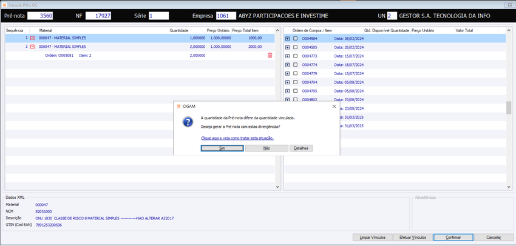Image resolution: width=516 pixels, height=246 pixels.
Task: Click Sim to generate the Pré-nota
Action: tap(222, 148)
